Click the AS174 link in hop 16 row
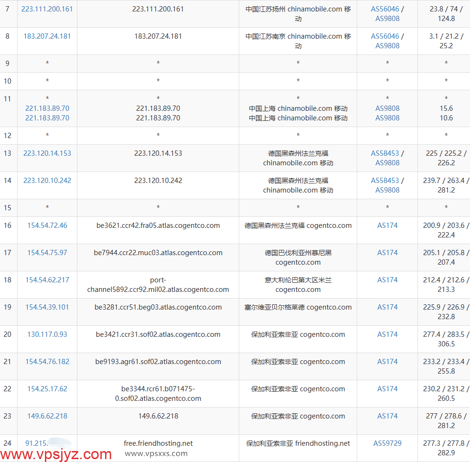470x462 pixels. 387,226
